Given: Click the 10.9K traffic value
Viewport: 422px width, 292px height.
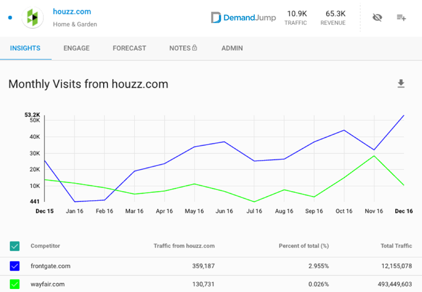Looking at the screenshot, I should coord(297,13).
